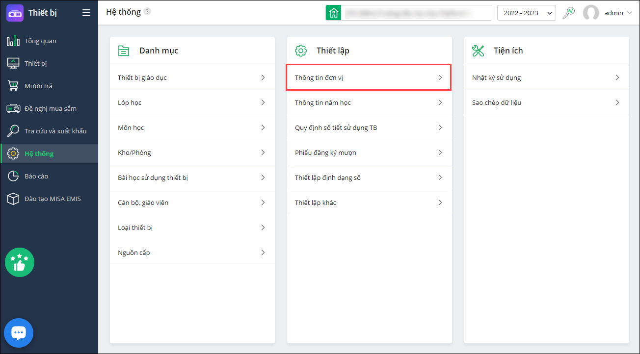The width and height of the screenshot is (640, 354).
Task: Open the 2022 - 2023 school year dropdown
Action: (x=526, y=13)
